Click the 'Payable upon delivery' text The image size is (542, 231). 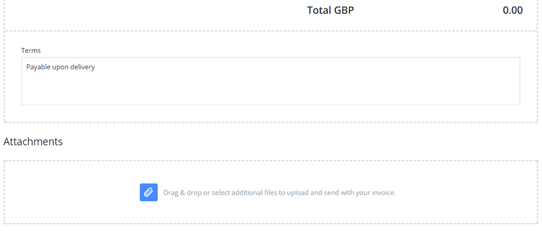(60, 67)
